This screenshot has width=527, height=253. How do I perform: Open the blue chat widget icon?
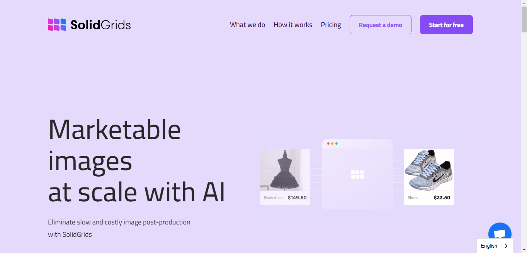(x=500, y=234)
